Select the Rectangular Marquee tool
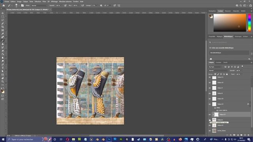The height and width of the screenshot is (142, 253). tap(3, 17)
